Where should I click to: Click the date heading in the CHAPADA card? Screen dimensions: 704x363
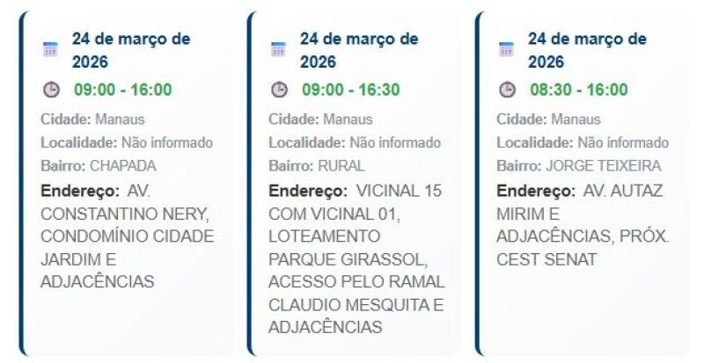131,50
